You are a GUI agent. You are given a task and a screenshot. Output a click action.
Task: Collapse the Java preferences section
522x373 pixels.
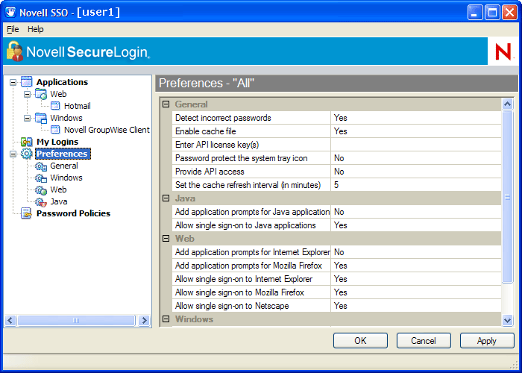166,198
